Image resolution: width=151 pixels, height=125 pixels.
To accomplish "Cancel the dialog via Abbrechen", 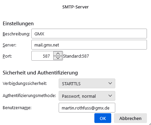I will [x=130, y=118].
